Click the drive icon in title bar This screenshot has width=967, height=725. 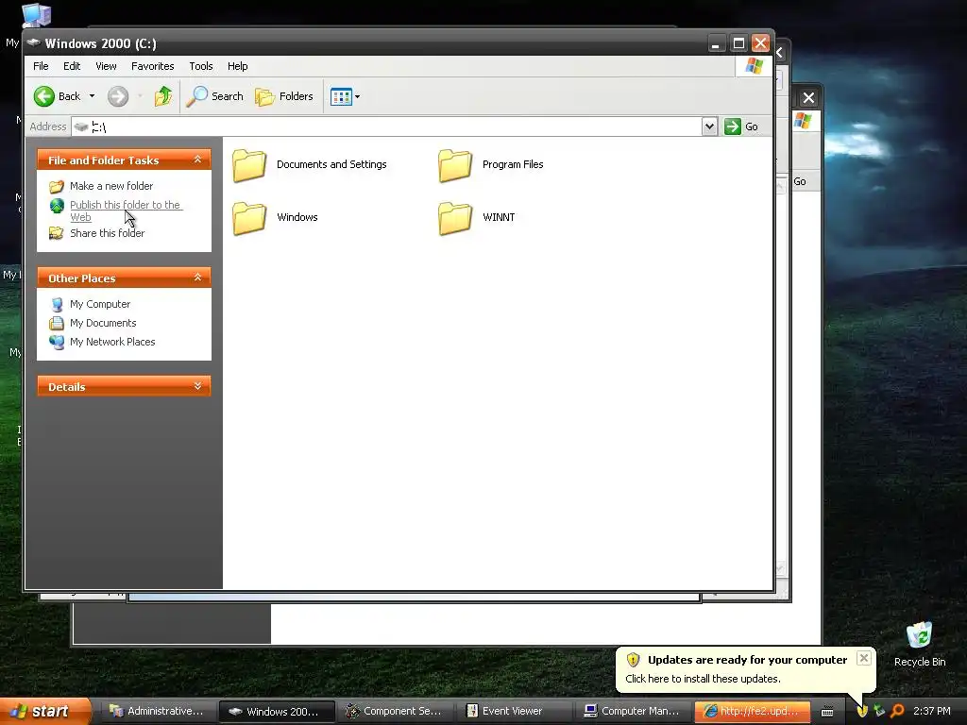pos(34,42)
